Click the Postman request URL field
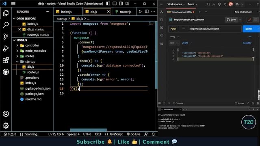 click(x=215, y=29)
